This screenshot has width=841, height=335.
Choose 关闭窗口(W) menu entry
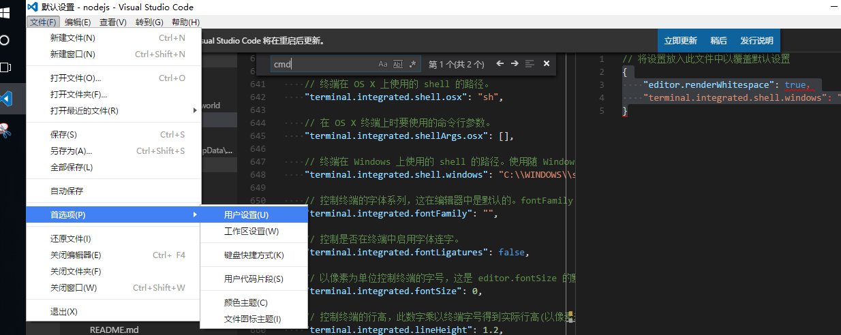114,288
